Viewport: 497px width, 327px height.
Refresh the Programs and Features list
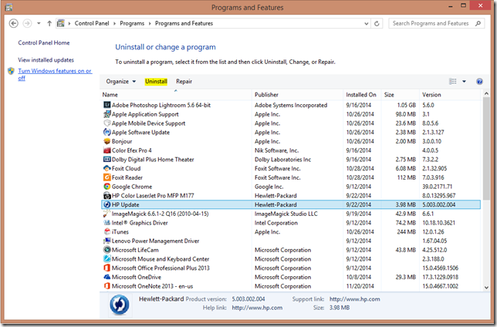[x=377, y=23]
